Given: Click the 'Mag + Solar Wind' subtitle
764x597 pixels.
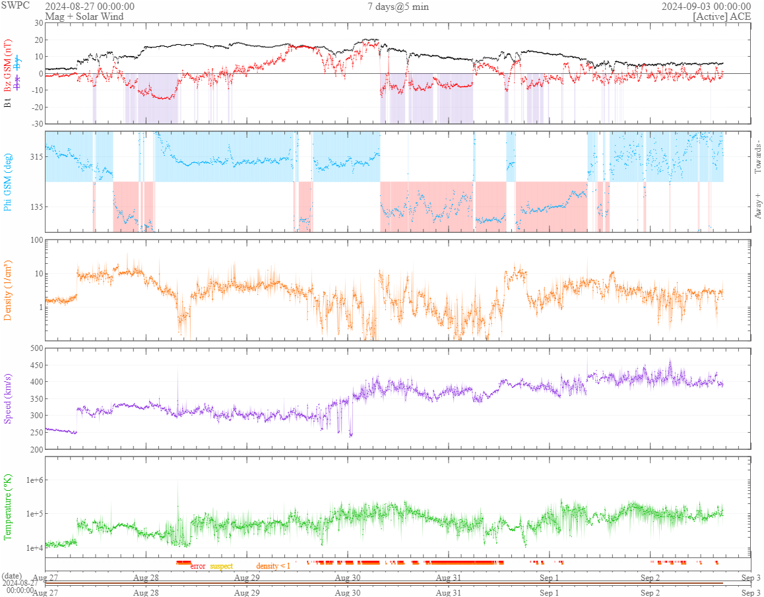Looking at the screenshot, I should [x=84, y=16].
